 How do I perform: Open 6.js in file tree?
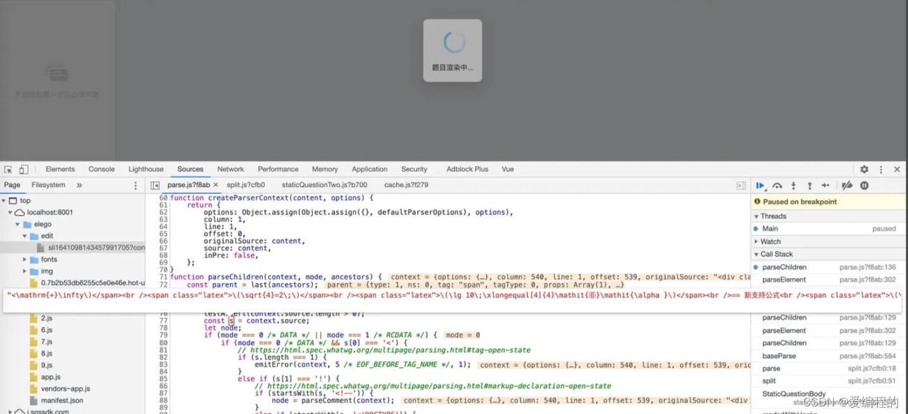[x=47, y=330]
